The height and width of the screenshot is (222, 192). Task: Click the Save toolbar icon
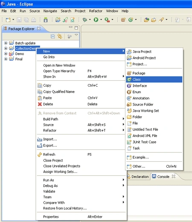19,20
